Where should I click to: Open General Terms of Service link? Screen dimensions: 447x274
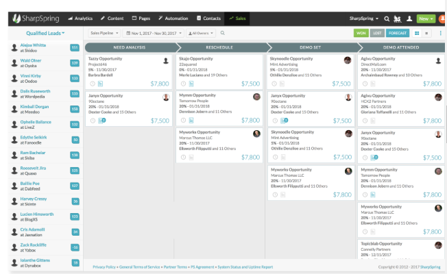point(139,267)
